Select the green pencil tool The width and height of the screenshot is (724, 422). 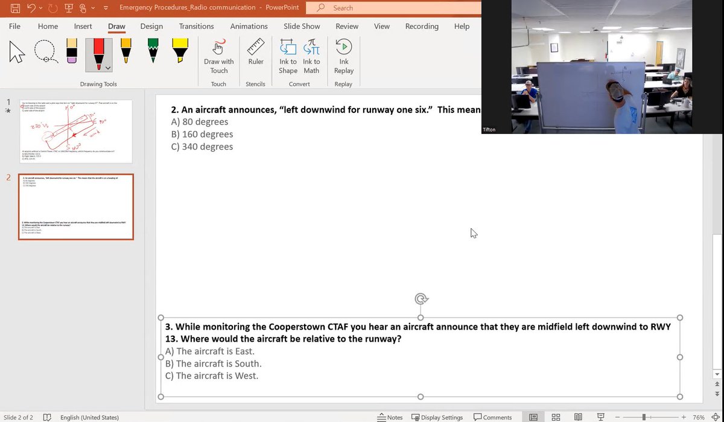[x=153, y=52]
